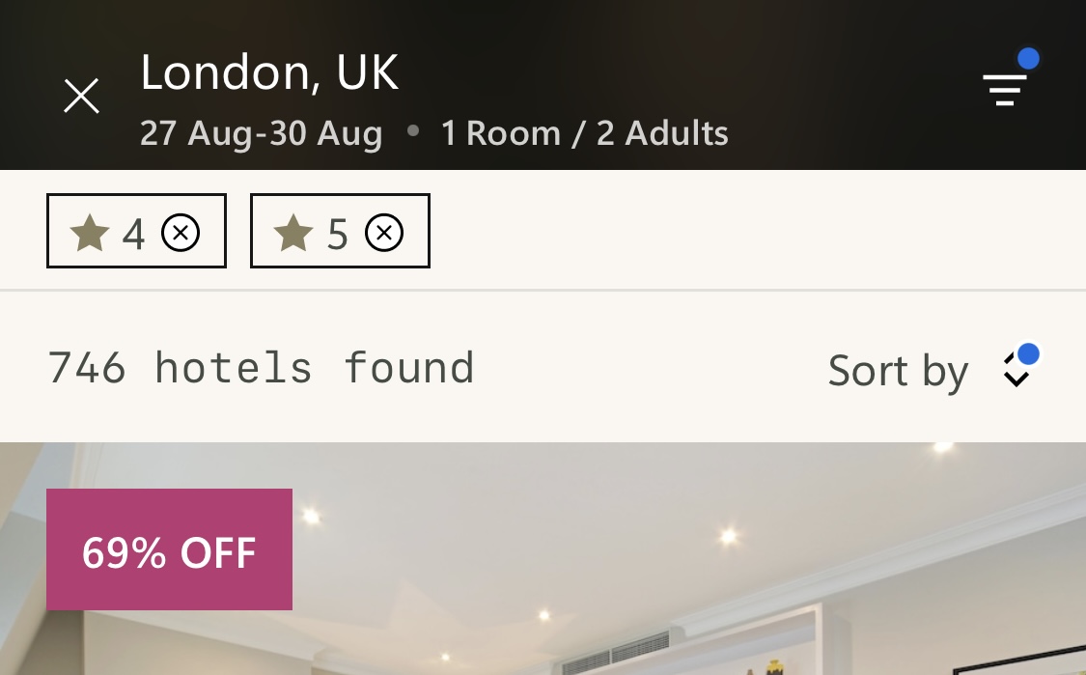Click the number 5 in rating chip
The width and height of the screenshot is (1086, 675).
pyautogui.click(x=337, y=234)
